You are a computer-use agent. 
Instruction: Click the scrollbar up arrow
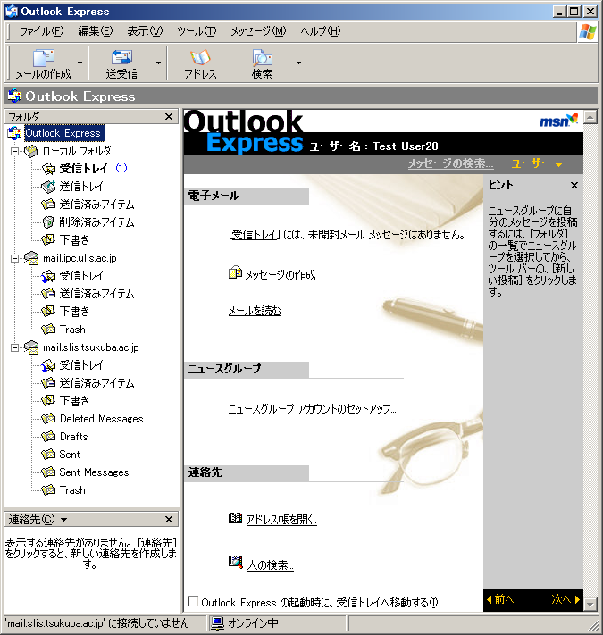pos(590,117)
